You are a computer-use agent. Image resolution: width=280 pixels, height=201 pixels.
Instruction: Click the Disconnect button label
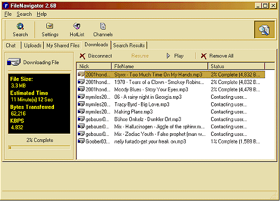[x=100, y=56]
